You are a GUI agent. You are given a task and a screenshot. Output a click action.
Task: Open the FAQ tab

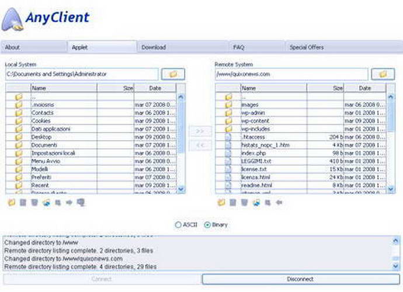point(257,47)
